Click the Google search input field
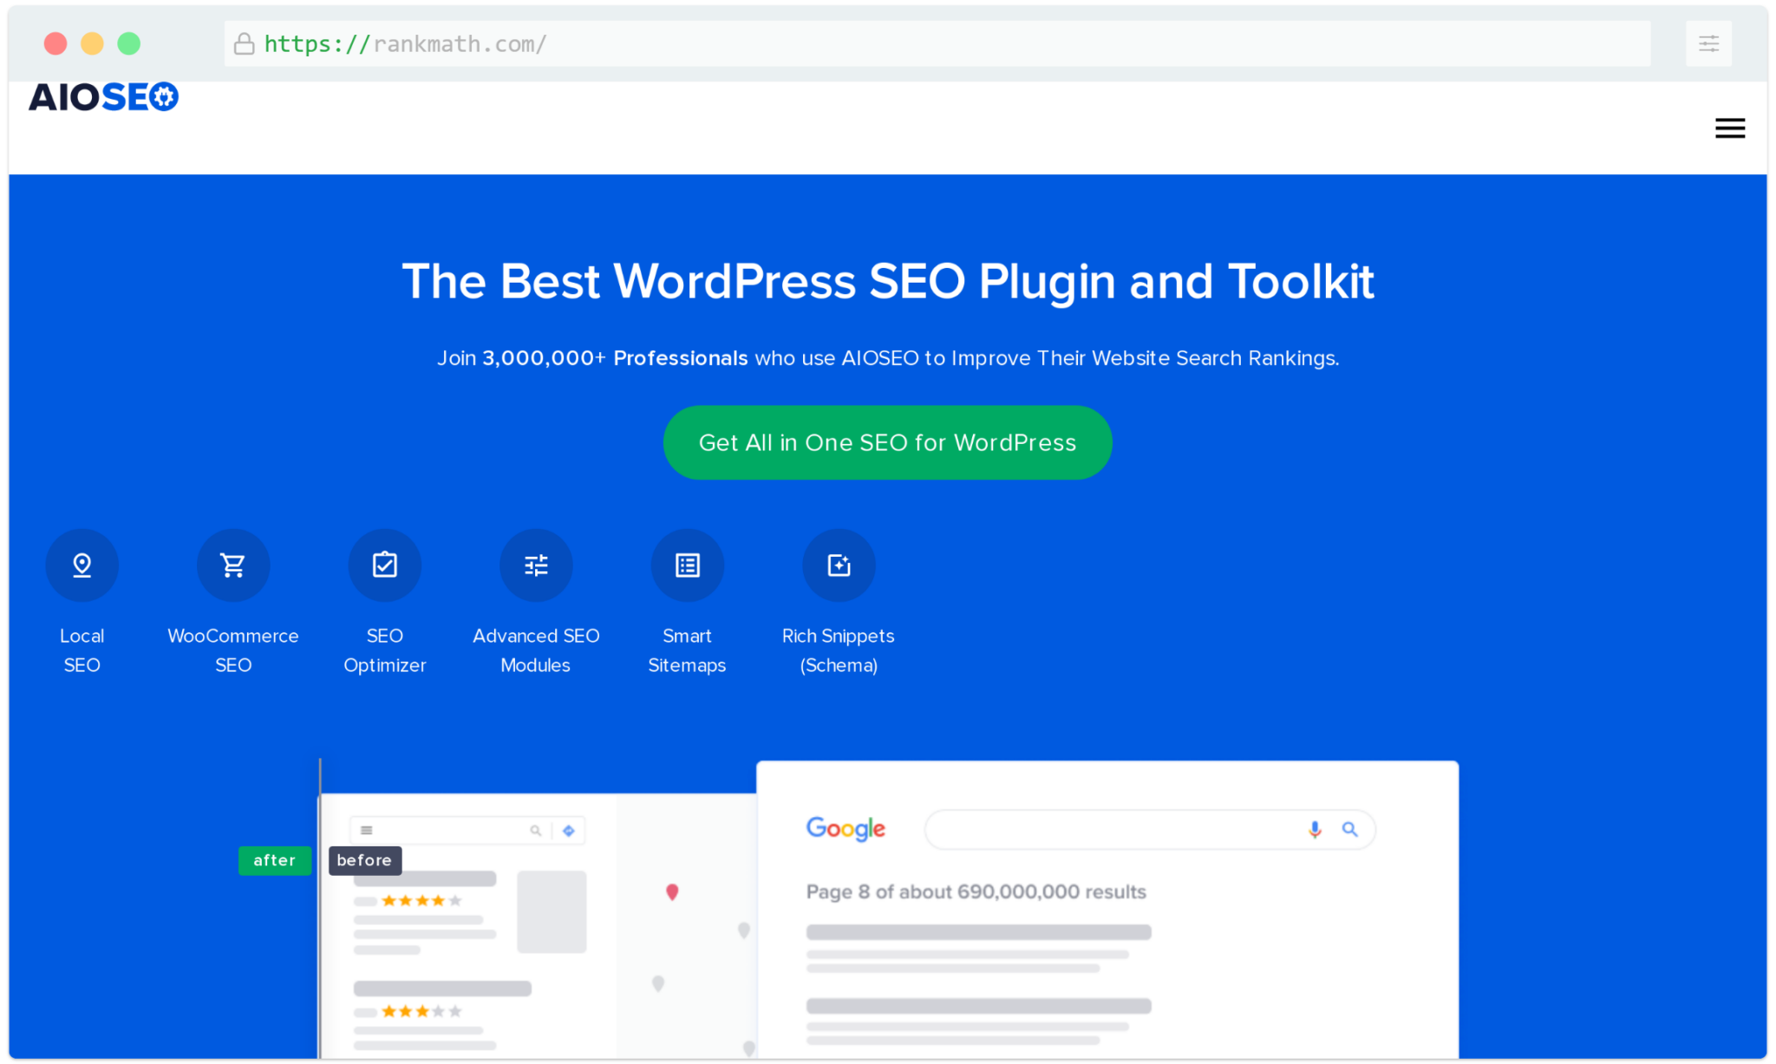This screenshot has width=1776, height=1064. pos(1150,829)
